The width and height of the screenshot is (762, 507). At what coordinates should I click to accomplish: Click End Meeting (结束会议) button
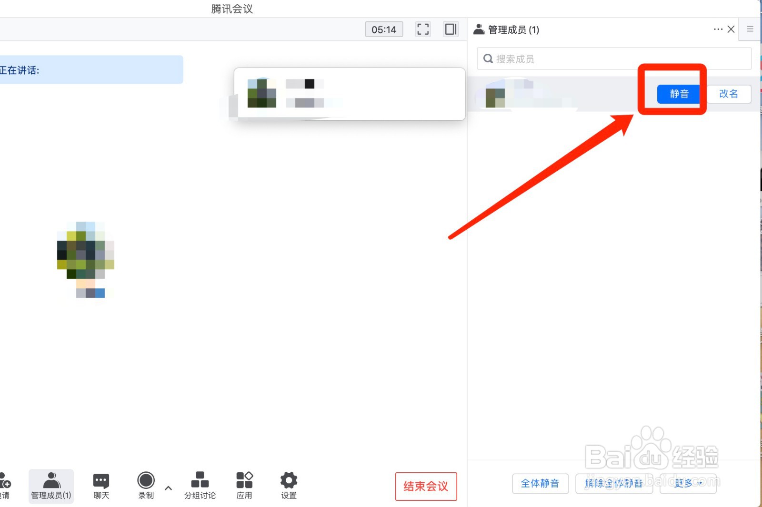click(x=426, y=486)
